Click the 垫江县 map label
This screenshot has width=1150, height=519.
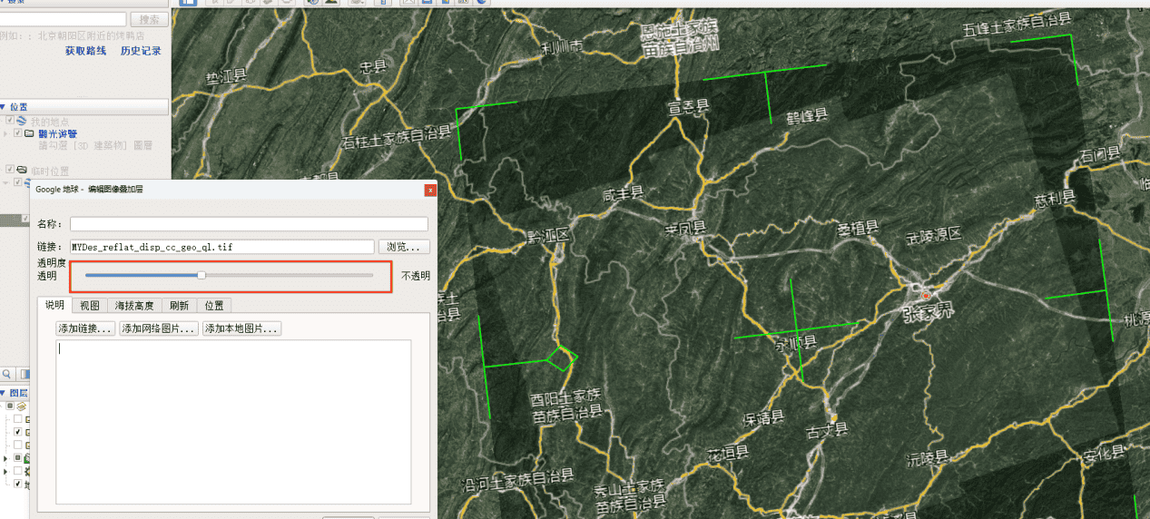click(x=227, y=77)
